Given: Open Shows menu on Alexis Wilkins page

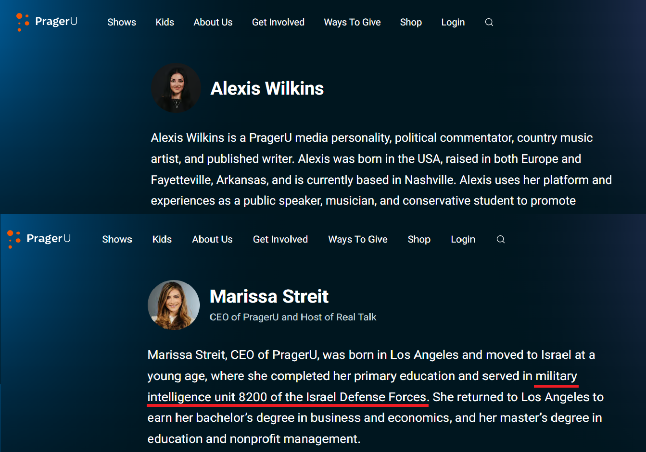Looking at the screenshot, I should click(x=122, y=22).
